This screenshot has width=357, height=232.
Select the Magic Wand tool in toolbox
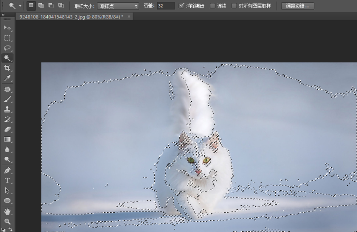pyautogui.click(x=7, y=58)
